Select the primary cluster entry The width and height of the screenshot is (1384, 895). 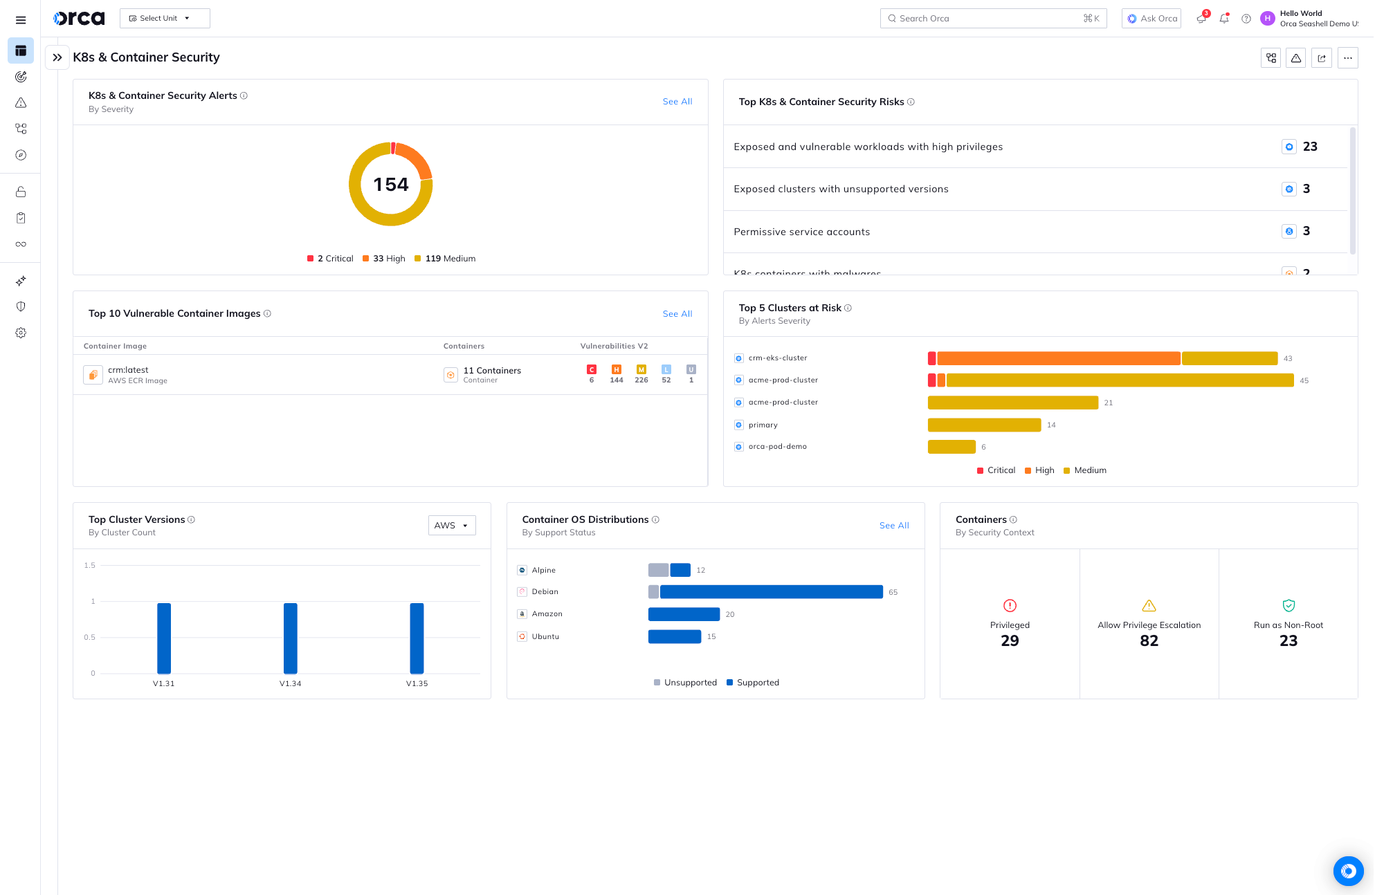click(763, 425)
